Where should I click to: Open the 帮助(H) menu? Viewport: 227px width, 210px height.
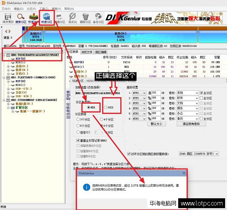(x=69, y=9)
